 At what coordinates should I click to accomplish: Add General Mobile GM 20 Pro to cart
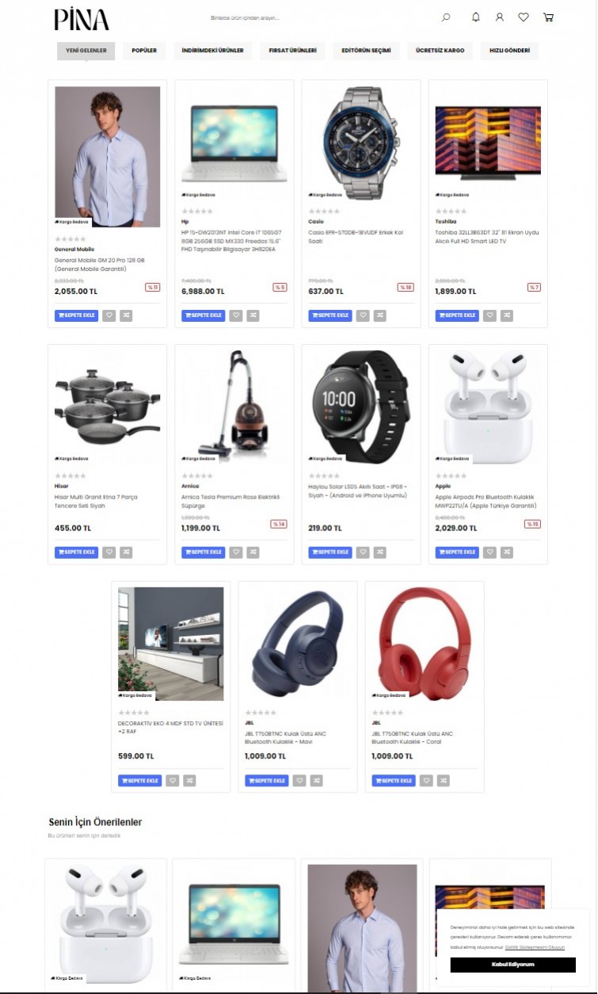(76, 315)
